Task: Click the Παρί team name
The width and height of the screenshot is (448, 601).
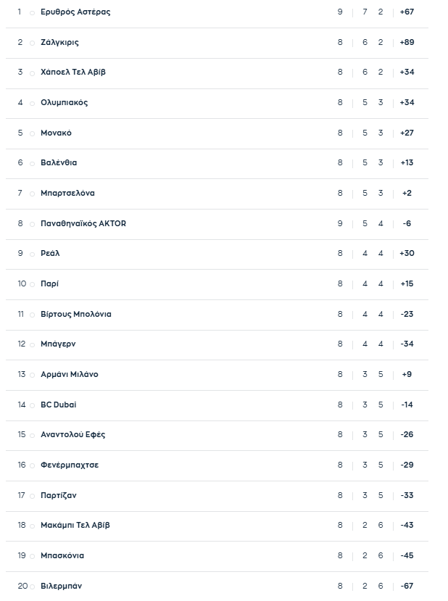Action: pos(50,284)
